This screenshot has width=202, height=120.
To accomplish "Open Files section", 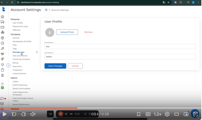I will click(14, 45).
